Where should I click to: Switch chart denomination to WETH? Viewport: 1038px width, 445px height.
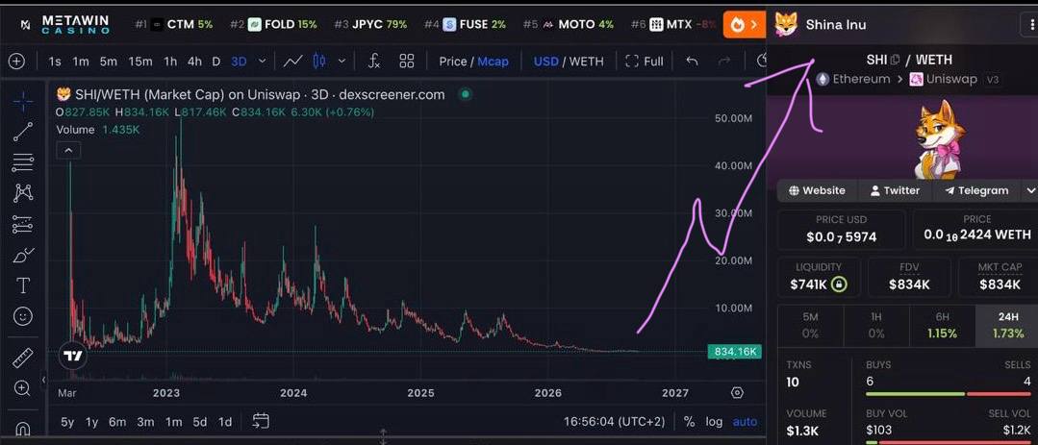586,62
